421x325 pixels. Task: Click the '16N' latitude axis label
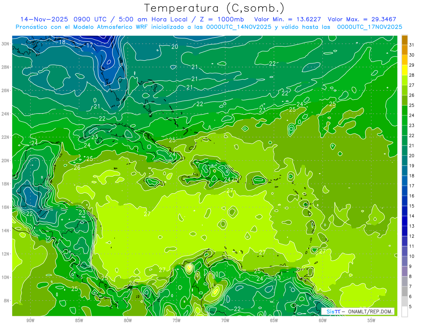6,207
